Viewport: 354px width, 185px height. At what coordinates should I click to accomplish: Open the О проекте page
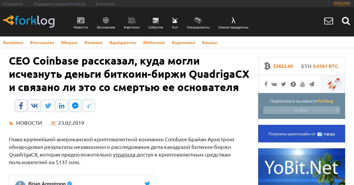(13, 4)
